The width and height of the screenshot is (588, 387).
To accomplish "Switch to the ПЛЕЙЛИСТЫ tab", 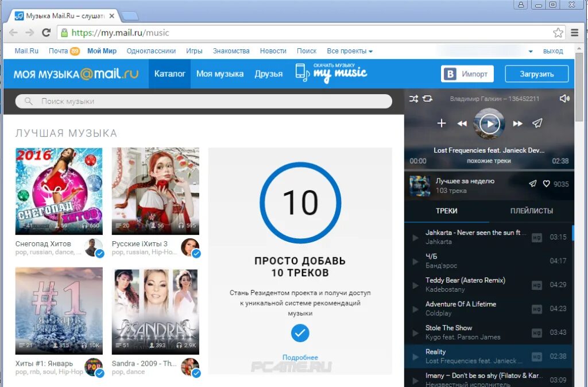I will (531, 211).
